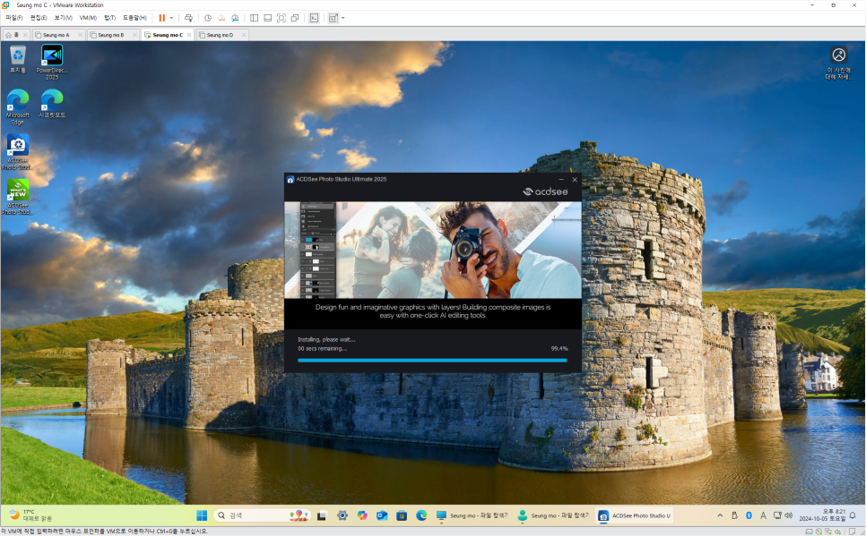Open the dropdown arrow beside the pause button
The image size is (866, 536).
(172, 18)
